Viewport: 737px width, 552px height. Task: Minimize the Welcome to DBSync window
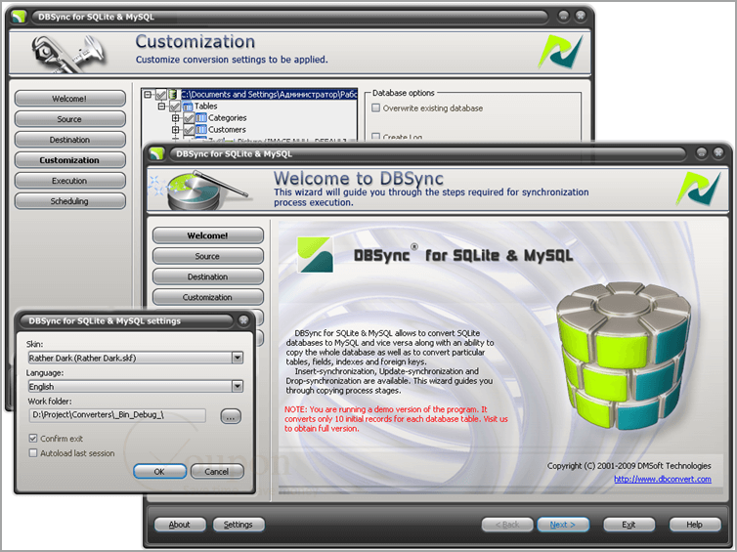tap(701, 152)
